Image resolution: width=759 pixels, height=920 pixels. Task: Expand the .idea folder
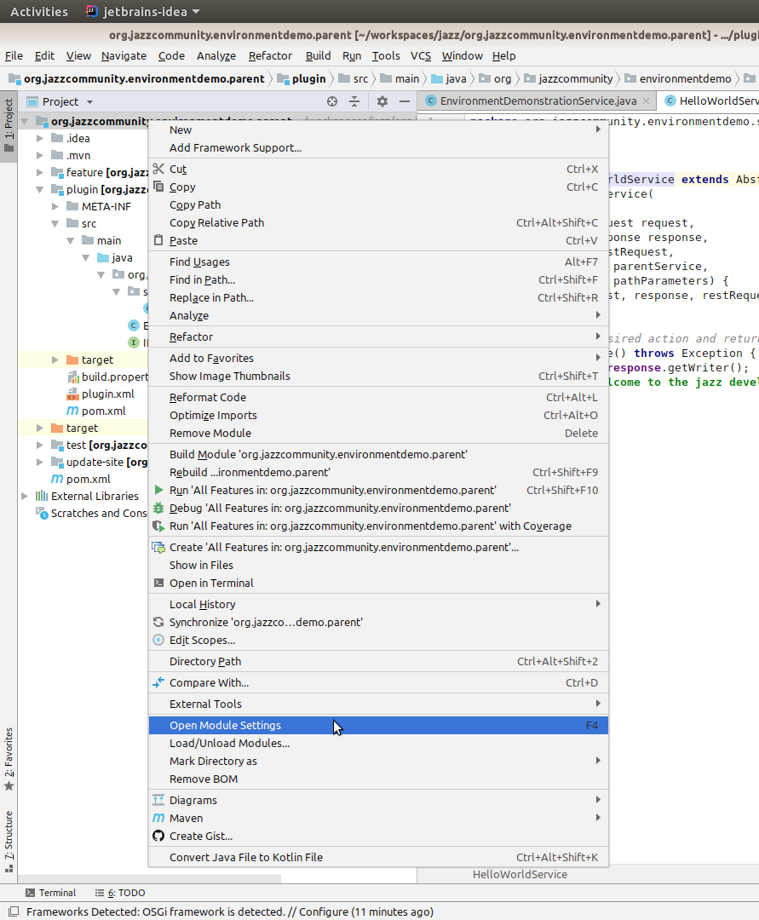coord(39,139)
